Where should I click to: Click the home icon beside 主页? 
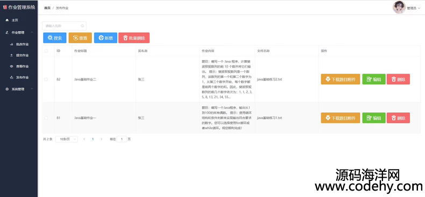point(7,20)
